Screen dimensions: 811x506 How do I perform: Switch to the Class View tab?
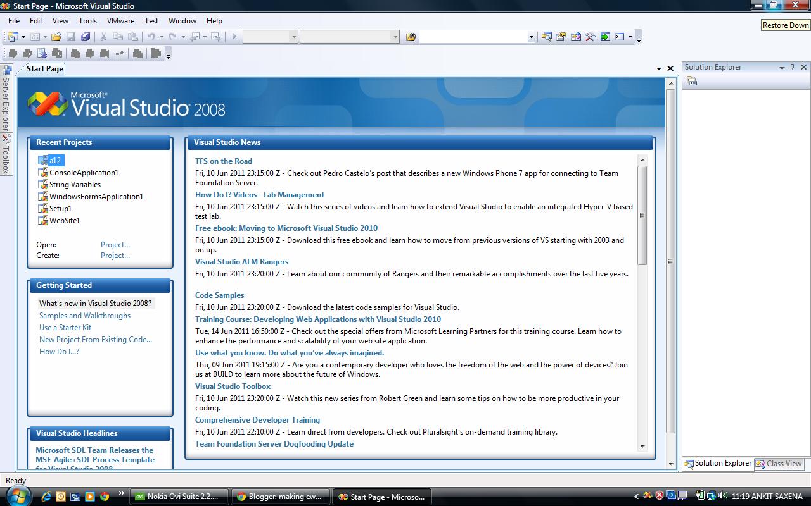[x=779, y=464]
